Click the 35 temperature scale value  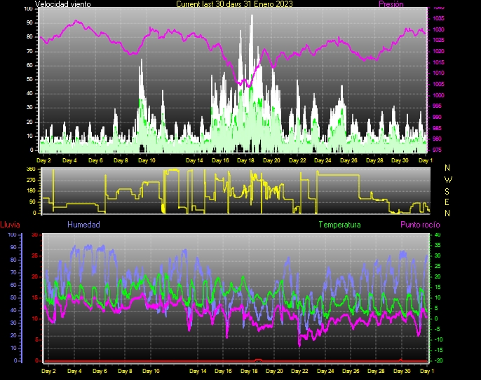(x=438, y=245)
